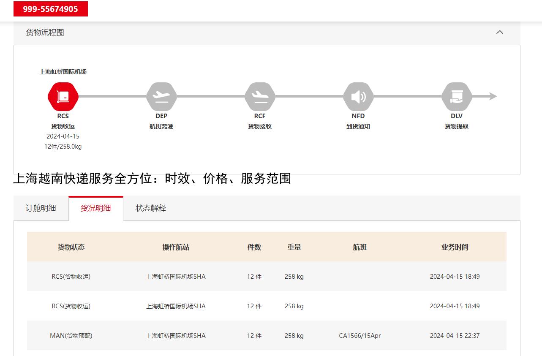Click the DEP flight departure icon

[x=161, y=97]
